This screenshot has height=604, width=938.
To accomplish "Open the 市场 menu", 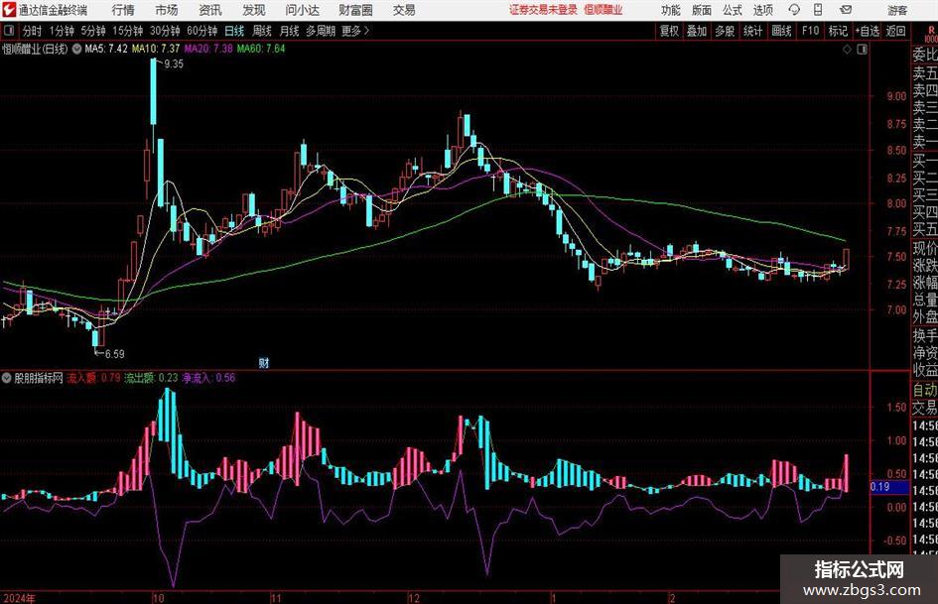I will coord(167,10).
